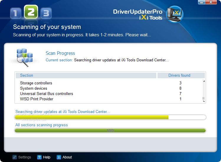Open the Settings link
221x162 pixels.
pos(24,157)
